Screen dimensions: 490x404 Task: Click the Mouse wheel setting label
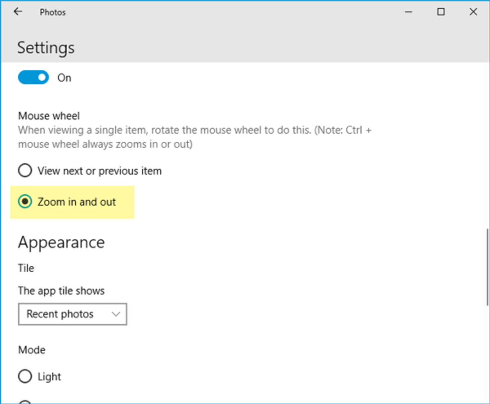tap(49, 116)
